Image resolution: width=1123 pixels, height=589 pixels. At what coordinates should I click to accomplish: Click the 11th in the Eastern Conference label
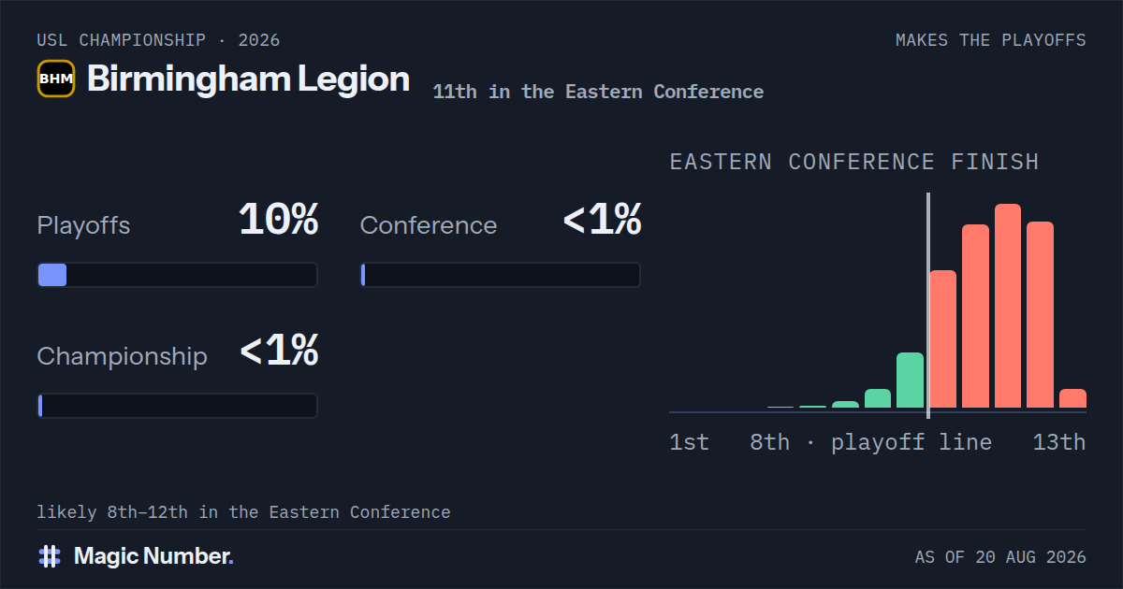598,92
